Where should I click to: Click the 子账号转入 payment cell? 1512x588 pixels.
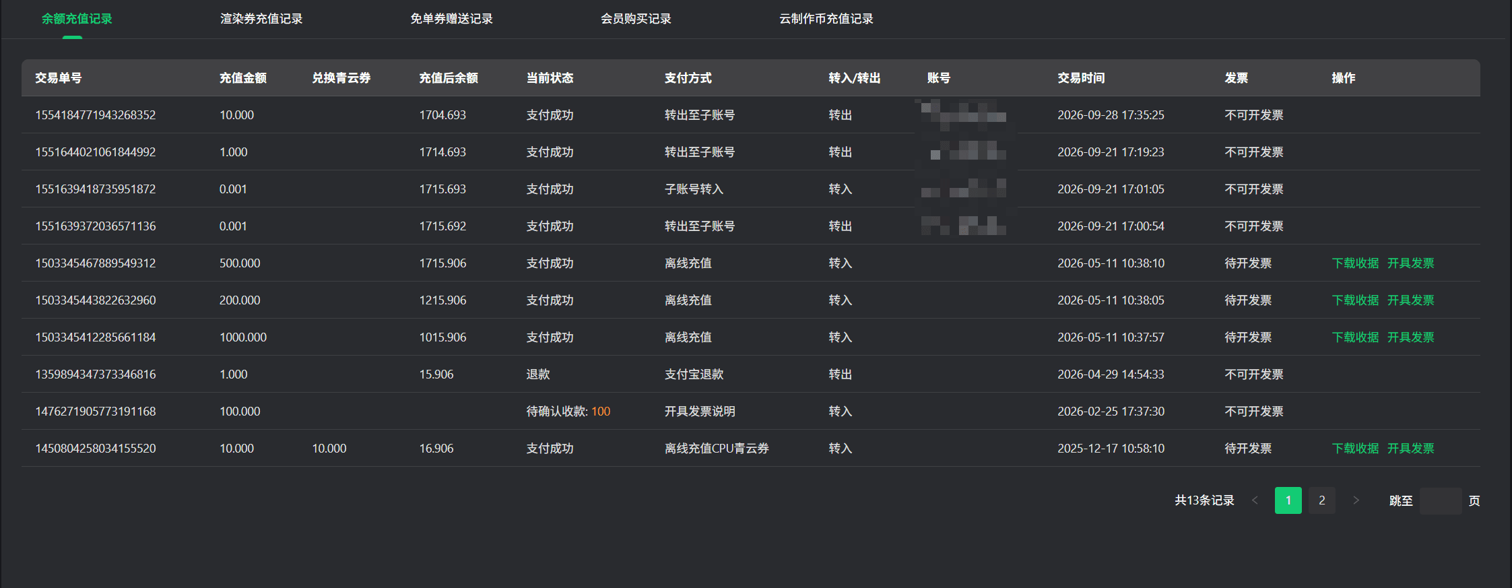tap(694, 189)
